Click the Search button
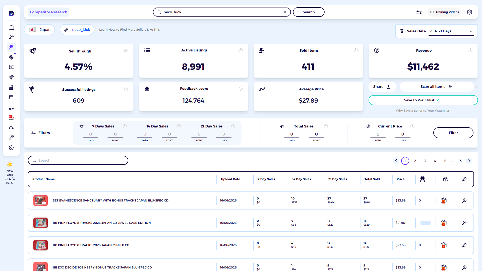482x271 pixels. tap(309, 12)
